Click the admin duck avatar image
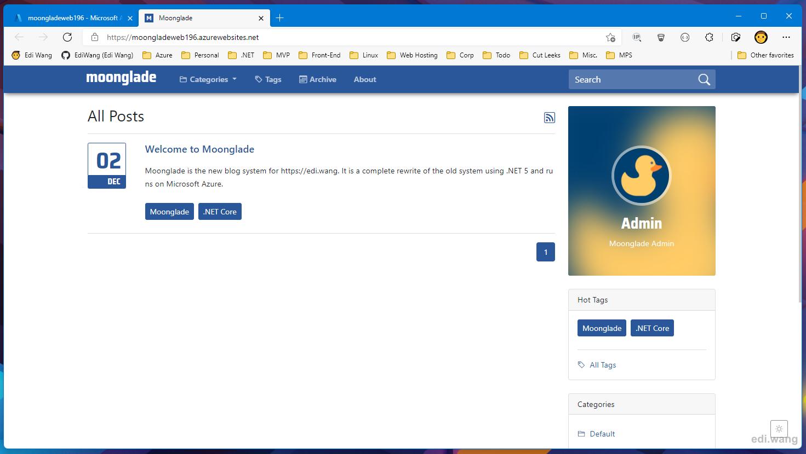 642,176
